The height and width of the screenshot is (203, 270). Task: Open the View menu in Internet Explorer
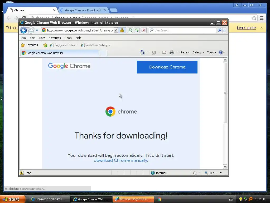click(x=42, y=38)
